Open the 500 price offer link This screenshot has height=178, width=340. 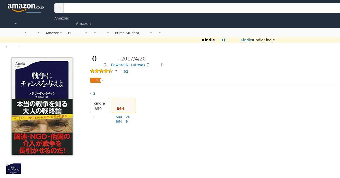click(119, 117)
